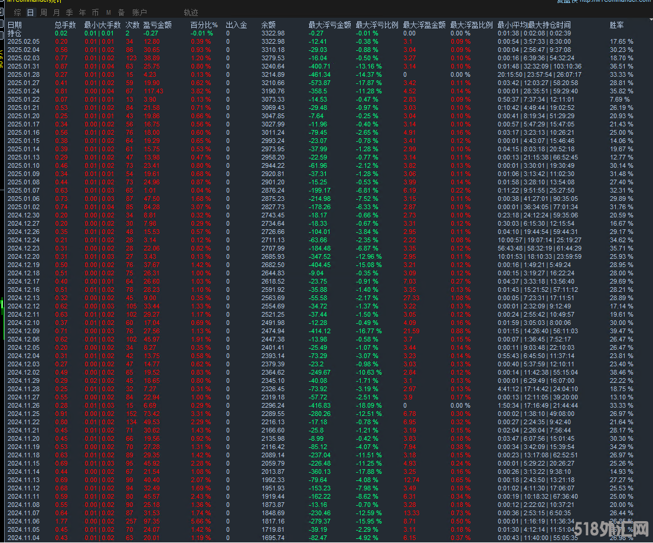Click the 最小|大手数 column header

[x=103, y=25]
